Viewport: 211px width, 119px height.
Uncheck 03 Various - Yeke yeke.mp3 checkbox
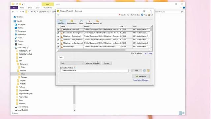pos(58,40)
